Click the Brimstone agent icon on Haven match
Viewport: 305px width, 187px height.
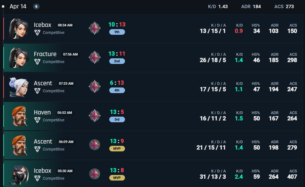pyautogui.click(x=19, y=116)
